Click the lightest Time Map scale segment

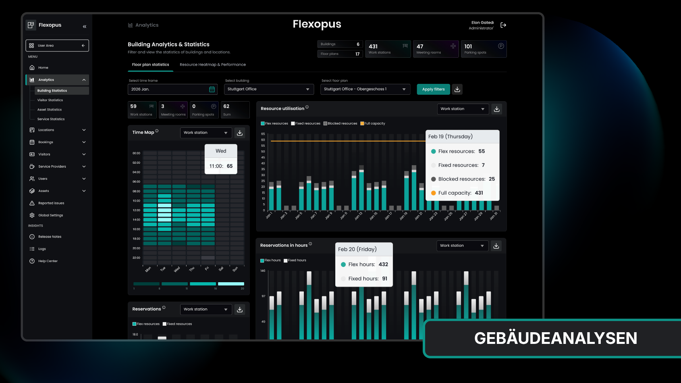(231, 284)
